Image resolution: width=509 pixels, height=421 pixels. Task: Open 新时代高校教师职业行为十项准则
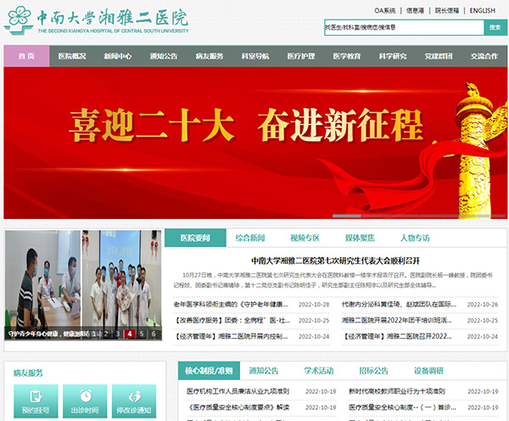(397, 391)
